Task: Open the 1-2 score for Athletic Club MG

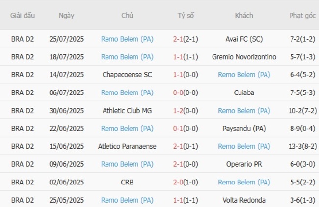Action: coord(178,111)
